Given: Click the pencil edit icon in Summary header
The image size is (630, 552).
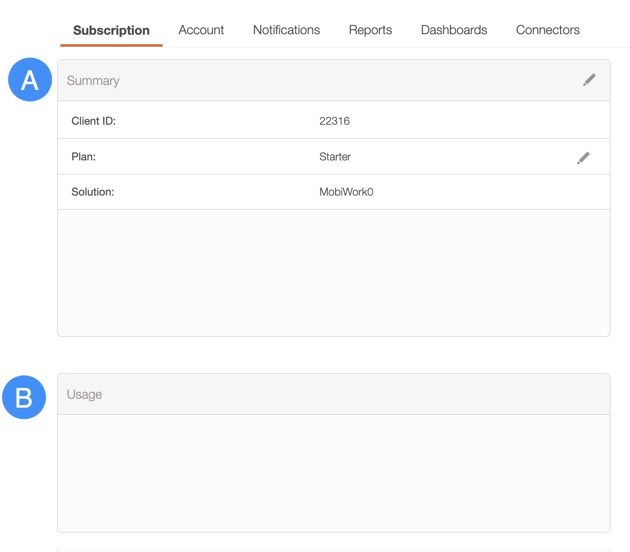Looking at the screenshot, I should point(589,80).
